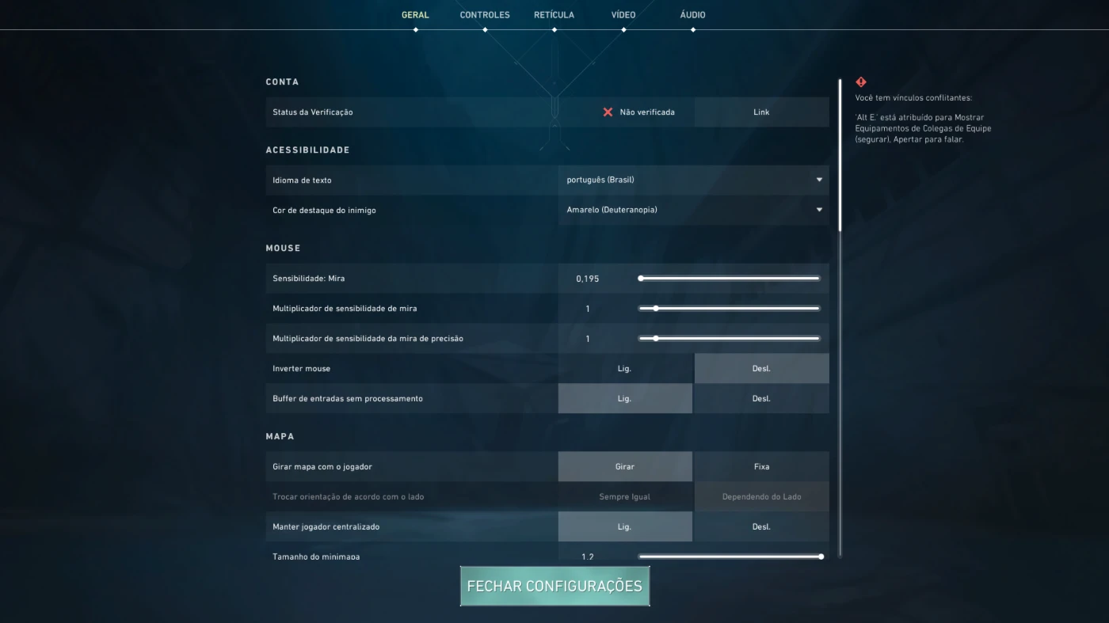Viewport: 1109px width, 623px height.
Task: Click the Sensibilidade: Mira slider track
Action: [x=730, y=279]
